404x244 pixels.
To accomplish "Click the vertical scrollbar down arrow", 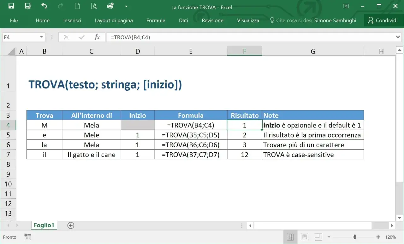I will [x=400, y=218].
